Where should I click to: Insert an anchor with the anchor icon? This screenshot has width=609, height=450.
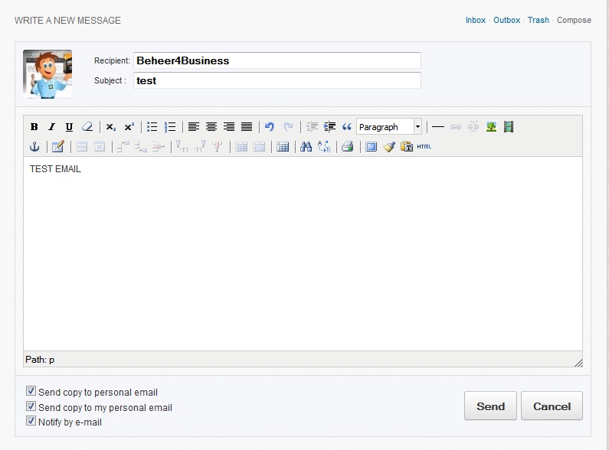coord(34,147)
